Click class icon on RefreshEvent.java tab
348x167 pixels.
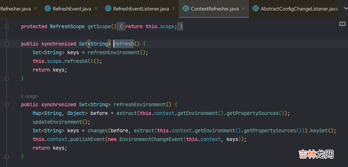click(48, 9)
